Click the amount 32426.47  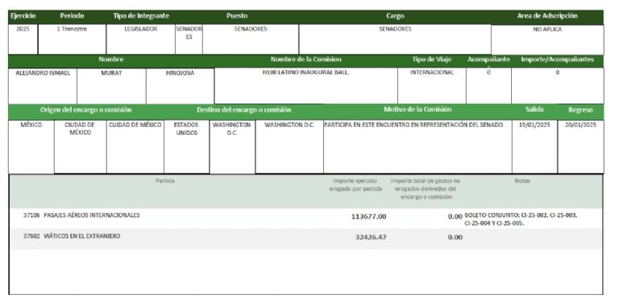(x=371, y=237)
